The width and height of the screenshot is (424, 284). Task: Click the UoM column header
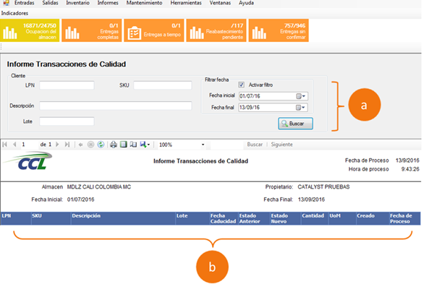click(x=342, y=218)
